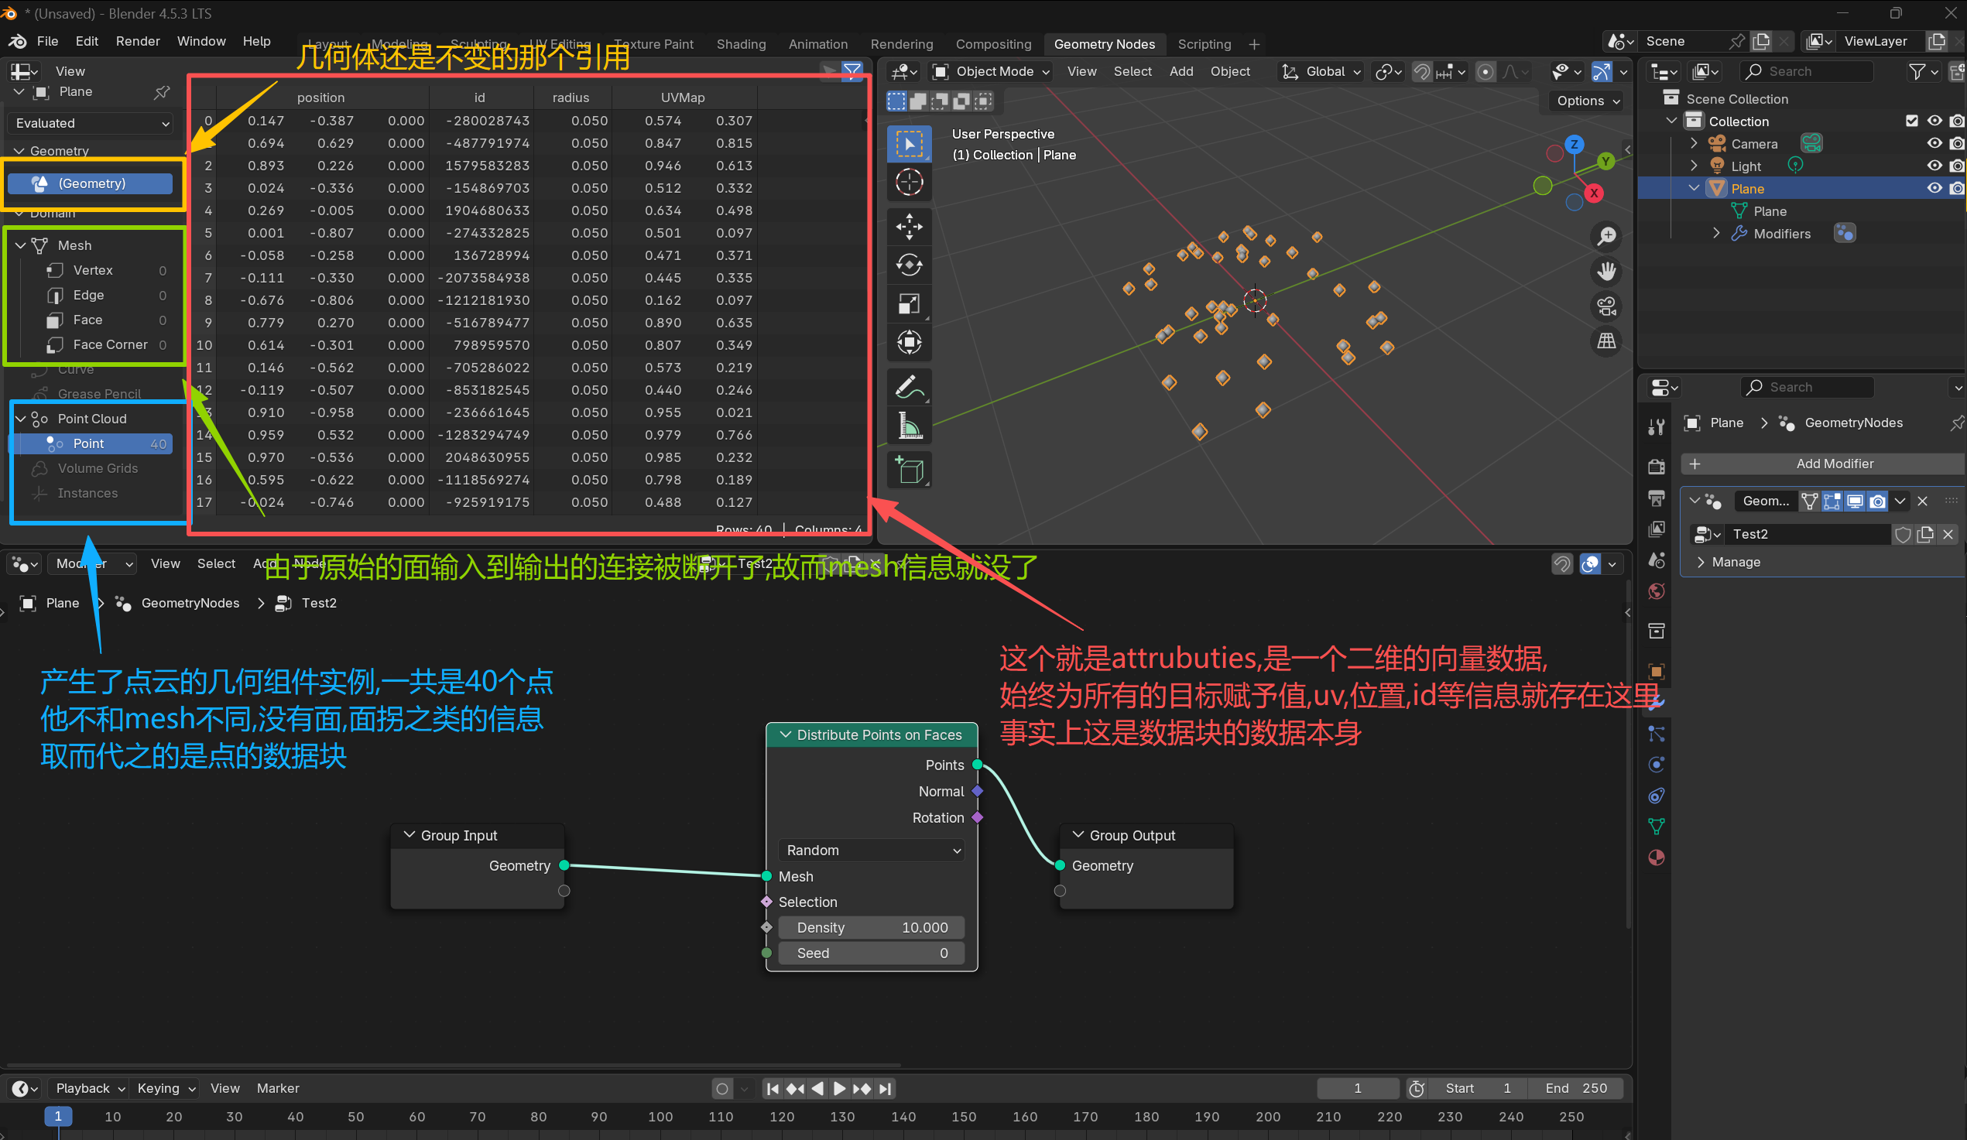Select the Rotate tool in viewport toolbar
Screen dimensions: 1967x1140
[909, 265]
